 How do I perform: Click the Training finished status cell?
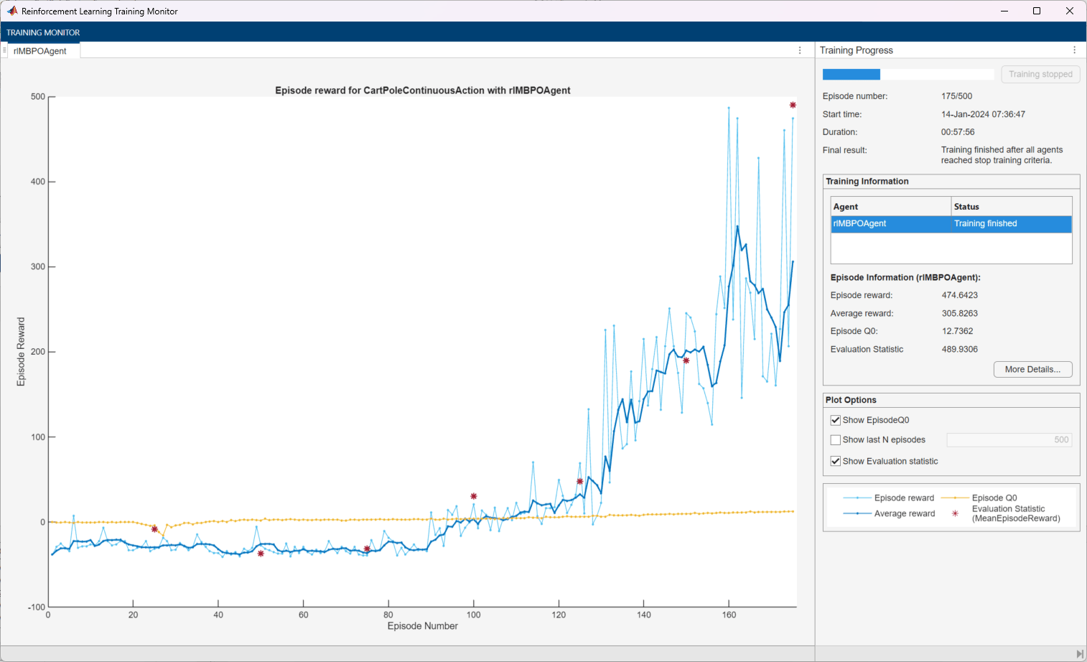click(1012, 224)
